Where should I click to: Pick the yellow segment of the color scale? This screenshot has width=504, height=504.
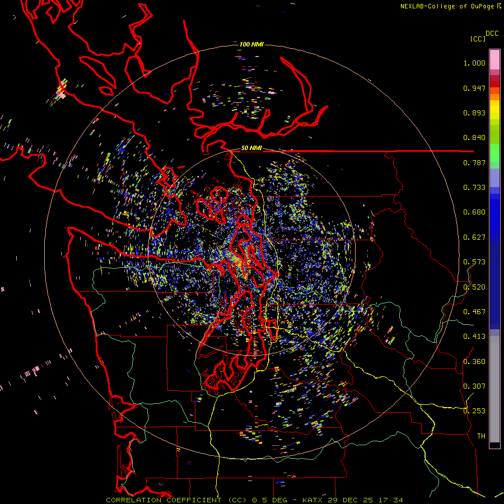point(494,110)
